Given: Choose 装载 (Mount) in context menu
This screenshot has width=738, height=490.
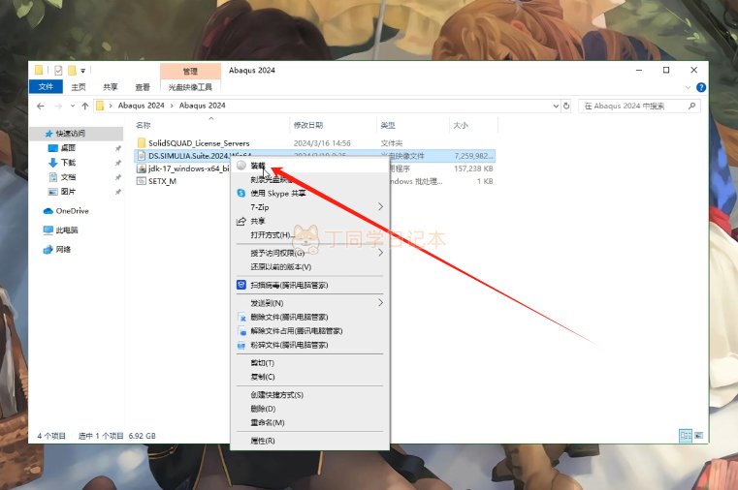Looking at the screenshot, I should click(258, 166).
